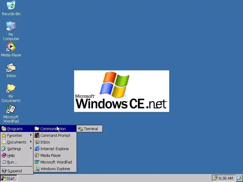Click the Settings icon in Start menu
Viewport: 243px width, 182px height.
pyautogui.click(x=4, y=149)
